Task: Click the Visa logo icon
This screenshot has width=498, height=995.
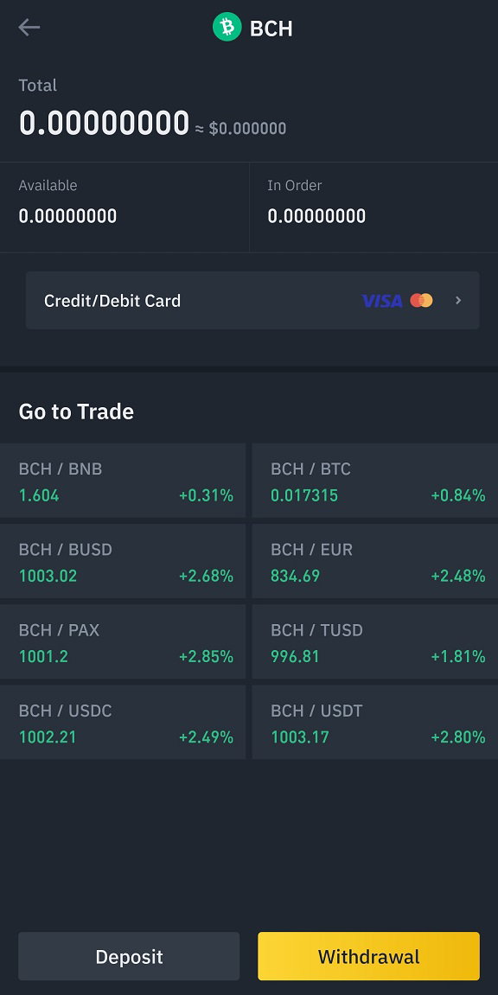Action: (x=382, y=301)
